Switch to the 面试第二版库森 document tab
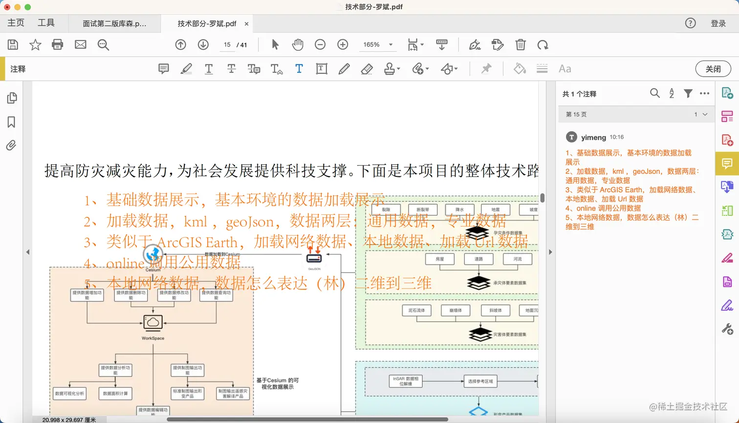The image size is (739, 423). point(114,23)
